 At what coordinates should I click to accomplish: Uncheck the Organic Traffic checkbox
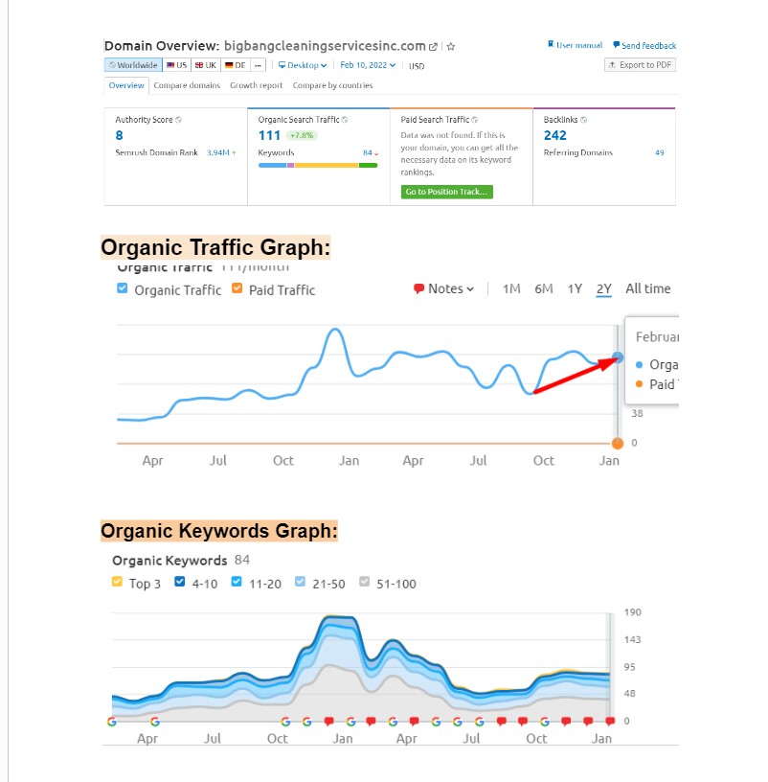coord(123,288)
